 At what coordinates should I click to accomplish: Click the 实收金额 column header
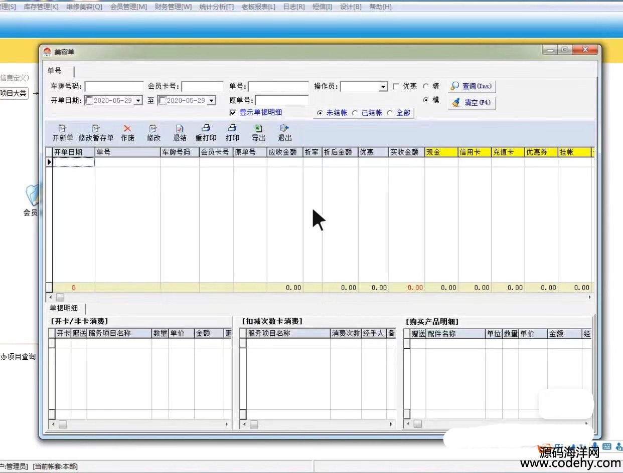(407, 152)
